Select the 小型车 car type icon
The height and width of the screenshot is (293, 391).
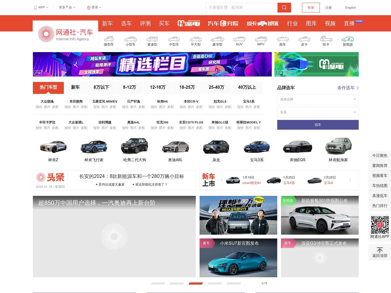[x=131, y=39]
